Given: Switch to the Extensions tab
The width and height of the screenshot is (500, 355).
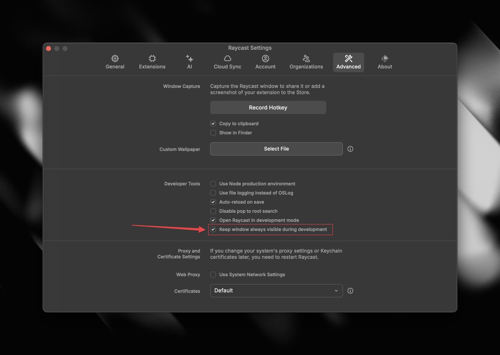Looking at the screenshot, I should tap(152, 62).
